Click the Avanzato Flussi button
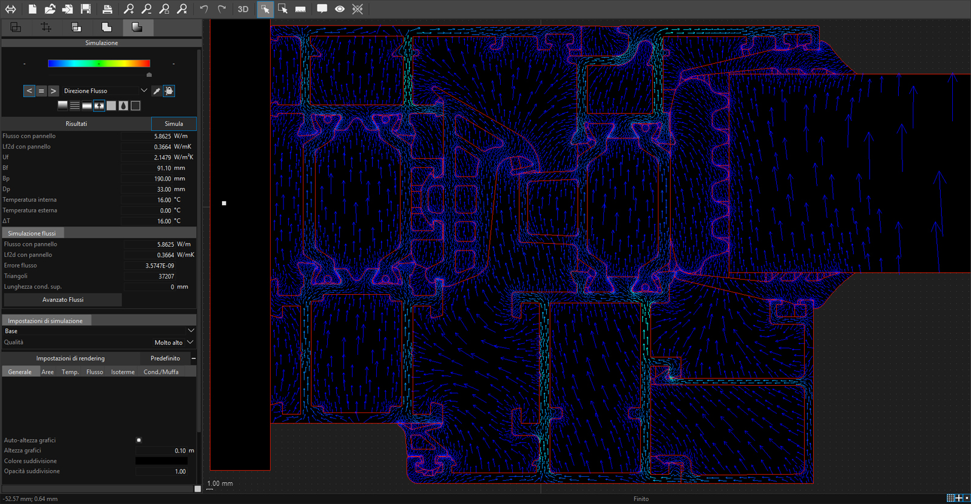 [x=63, y=300]
